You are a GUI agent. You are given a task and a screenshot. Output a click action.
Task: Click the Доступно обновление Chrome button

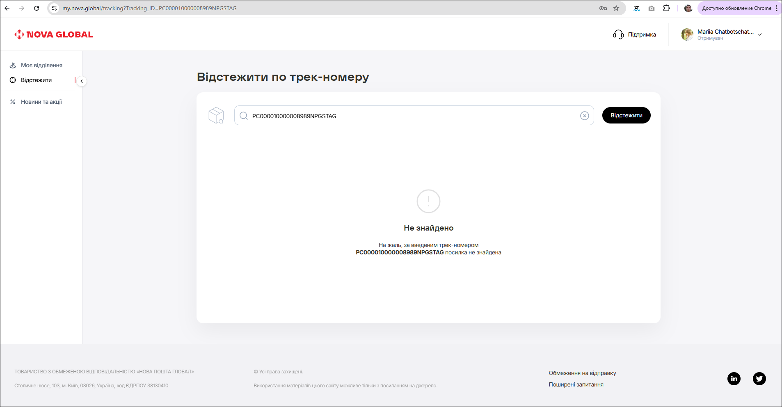(x=736, y=8)
